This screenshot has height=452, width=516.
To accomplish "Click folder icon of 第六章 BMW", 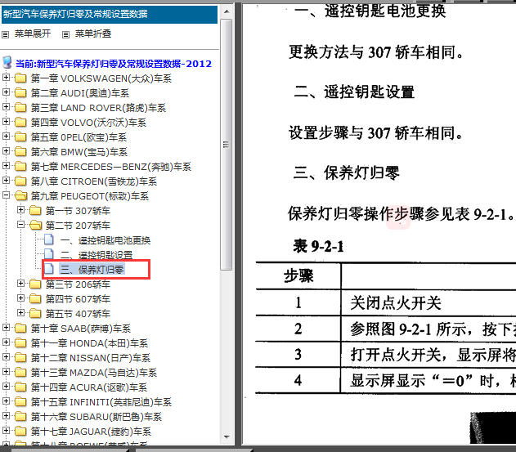I will click(20, 152).
